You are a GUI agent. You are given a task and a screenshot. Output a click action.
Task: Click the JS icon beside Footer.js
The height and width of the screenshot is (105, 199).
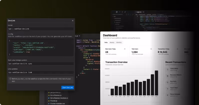pyautogui.click(x=49, y=101)
